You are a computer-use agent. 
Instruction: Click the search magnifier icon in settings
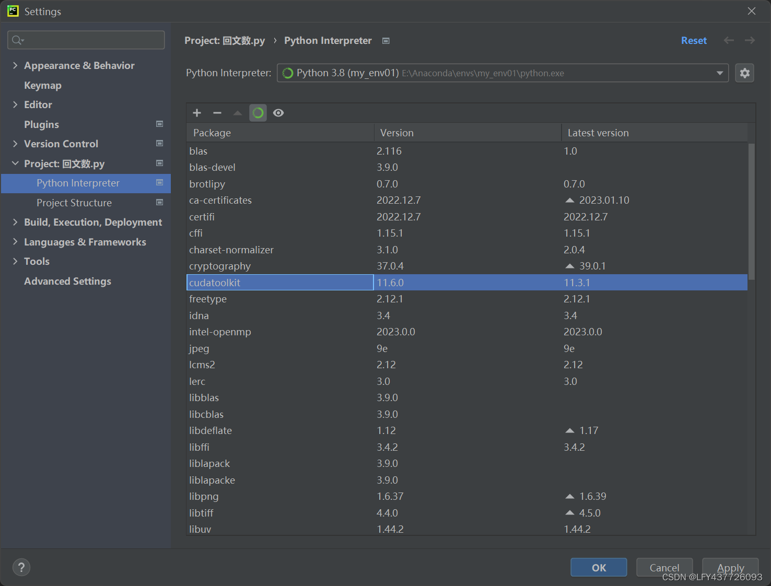click(17, 40)
